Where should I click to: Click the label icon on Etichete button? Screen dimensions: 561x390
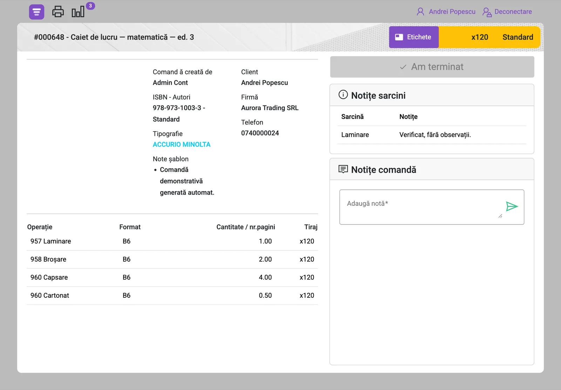[399, 37]
